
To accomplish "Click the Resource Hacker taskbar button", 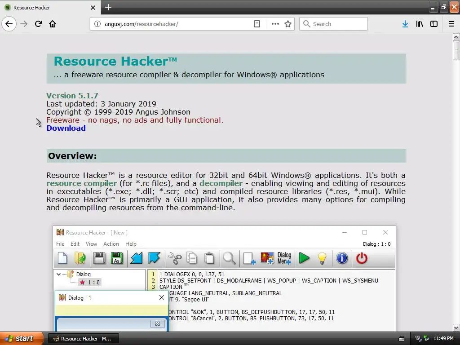I will pyautogui.click(x=83, y=339).
